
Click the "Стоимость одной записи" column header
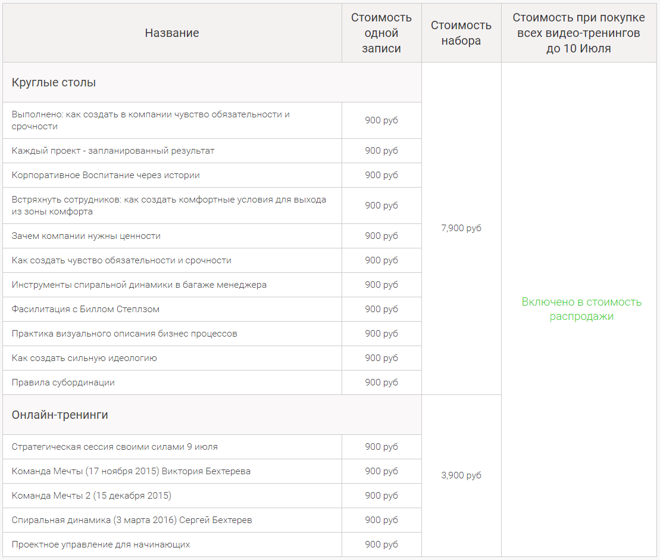[x=381, y=33]
